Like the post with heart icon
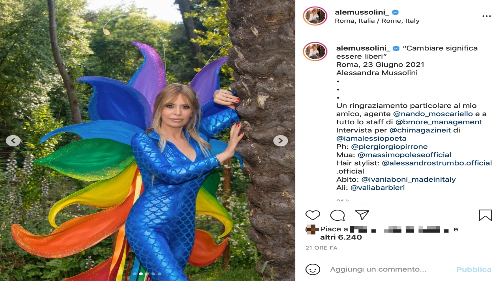500x281 pixels. pyautogui.click(x=312, y=215)
